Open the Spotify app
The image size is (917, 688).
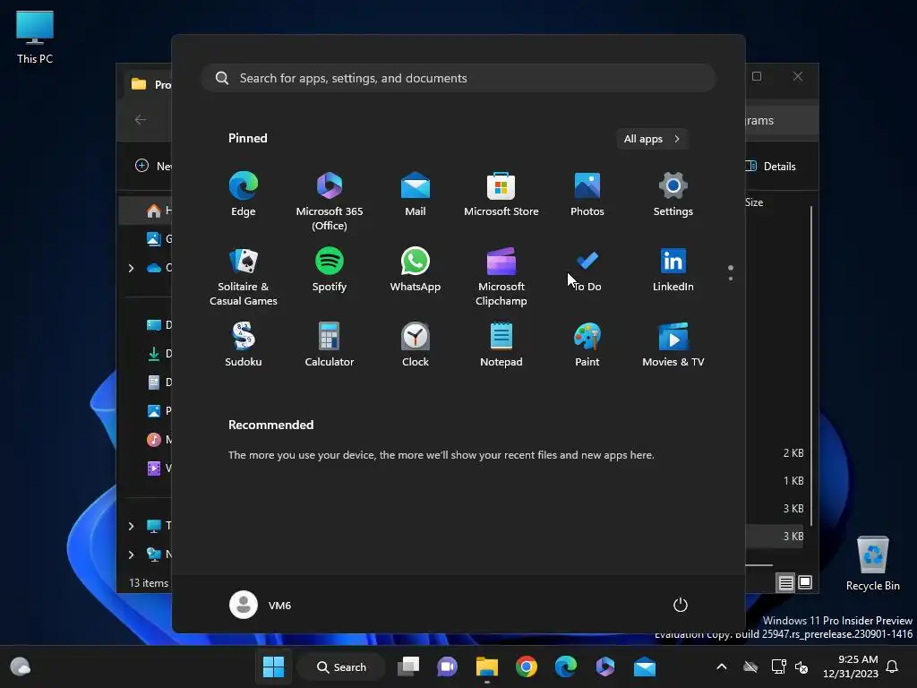330,270
